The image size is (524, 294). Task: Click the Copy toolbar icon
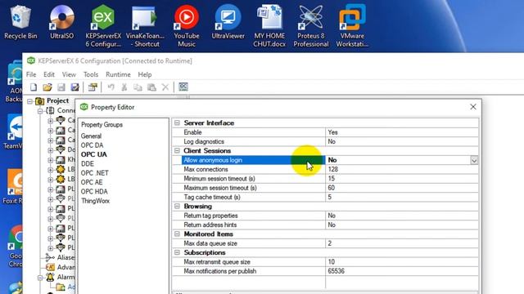click(x=138, y=87)
